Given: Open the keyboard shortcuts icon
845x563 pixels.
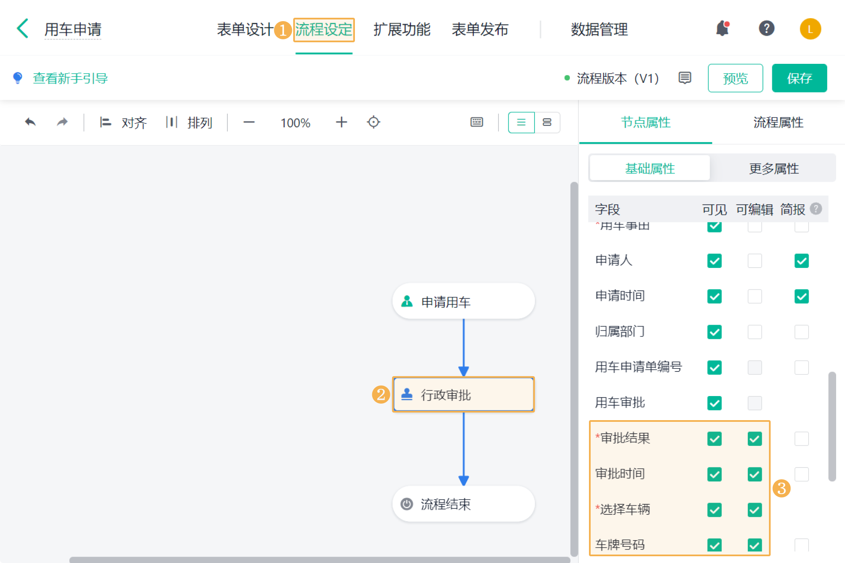Looking at the screenshot, I should tap(477, 123).
